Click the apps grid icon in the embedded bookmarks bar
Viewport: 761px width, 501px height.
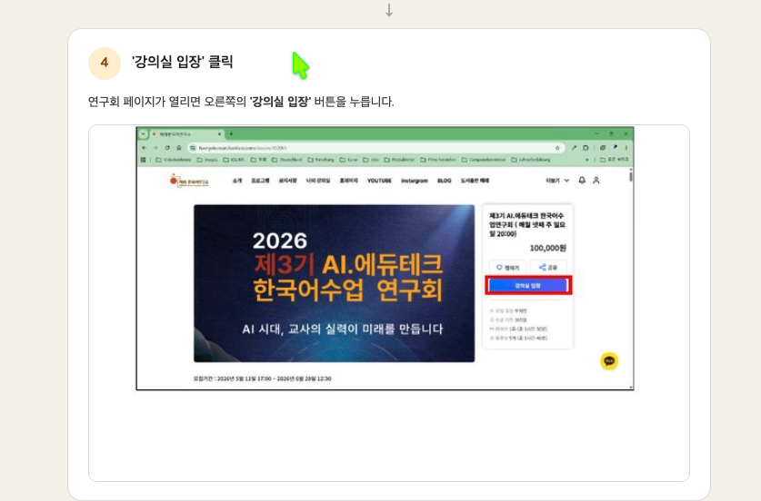pos(143,160)
